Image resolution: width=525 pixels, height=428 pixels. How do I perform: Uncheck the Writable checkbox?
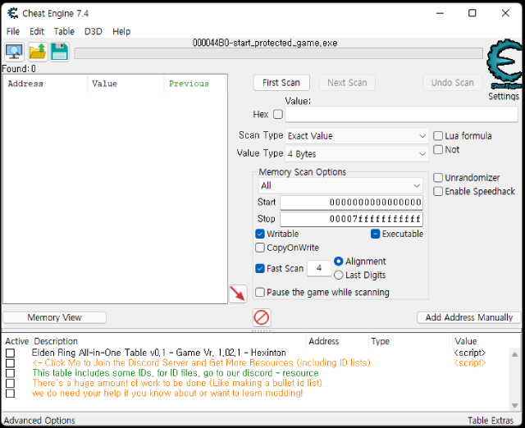tap(260, 234)
